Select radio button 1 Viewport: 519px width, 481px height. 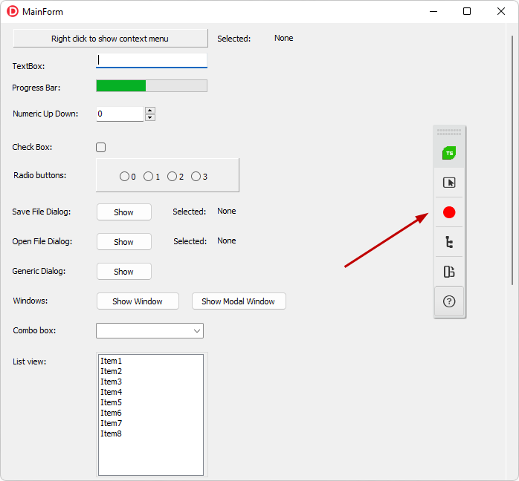148,177
